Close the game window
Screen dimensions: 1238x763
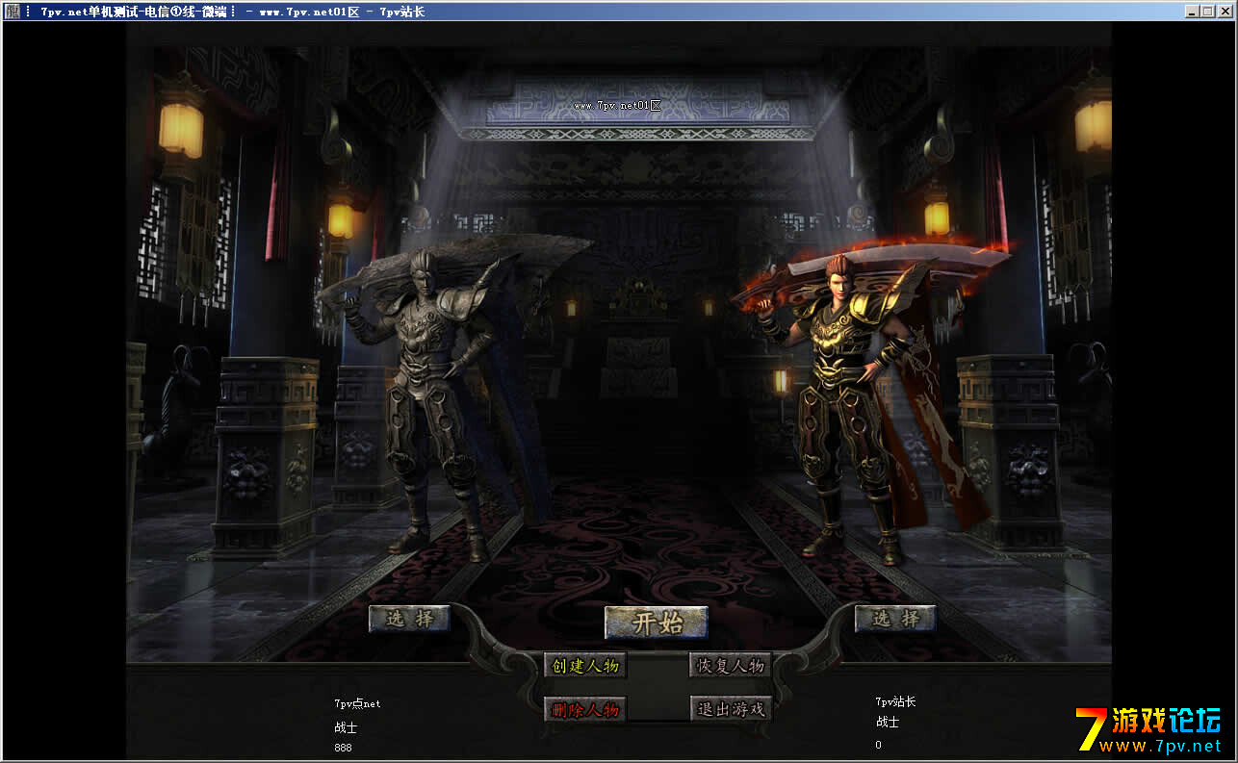[1225, 12]
